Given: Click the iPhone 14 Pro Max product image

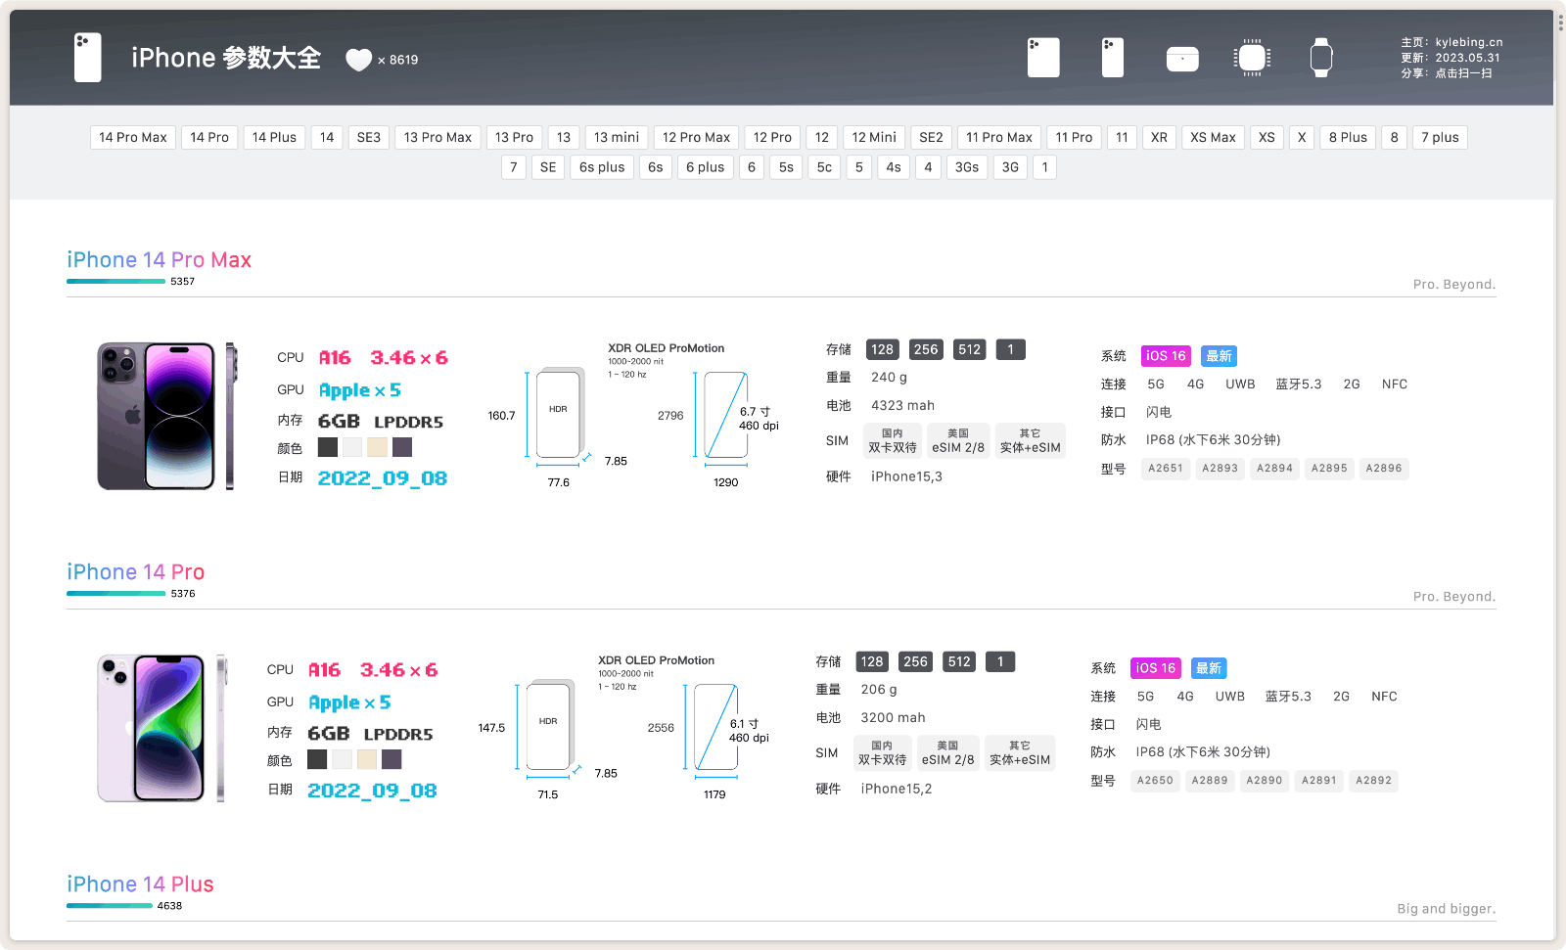Looking at the screenshot, I should tap(166, 416).
